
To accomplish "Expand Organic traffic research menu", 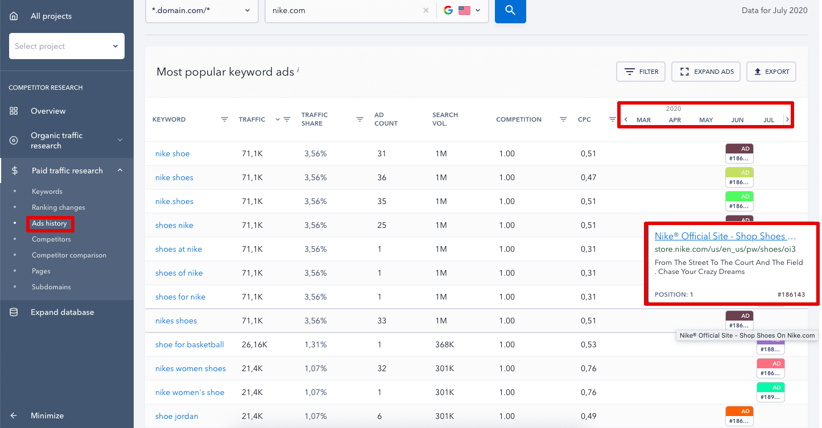I will [67, 140].
